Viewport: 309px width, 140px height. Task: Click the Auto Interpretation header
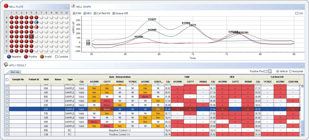[119, 77]
